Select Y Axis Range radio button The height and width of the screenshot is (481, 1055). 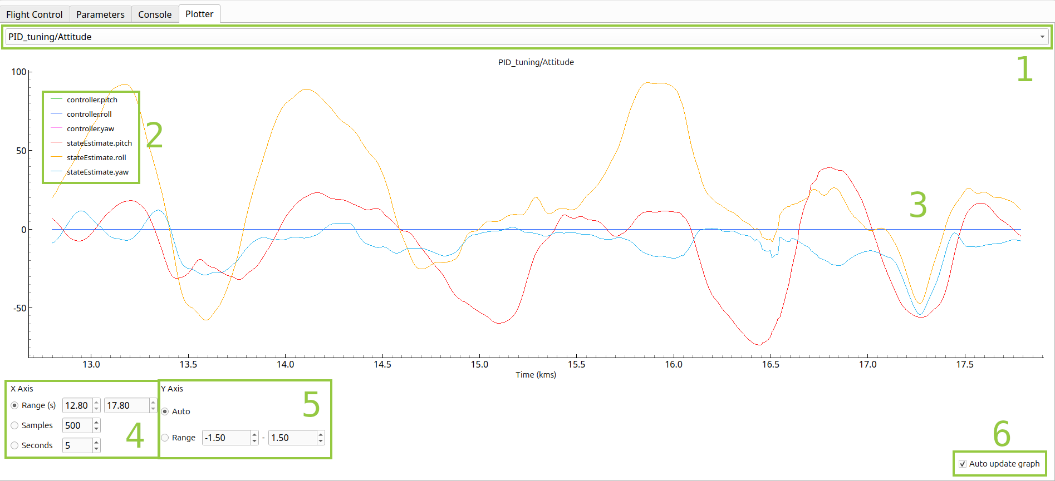pyautogui.click(x=165, y=438)
